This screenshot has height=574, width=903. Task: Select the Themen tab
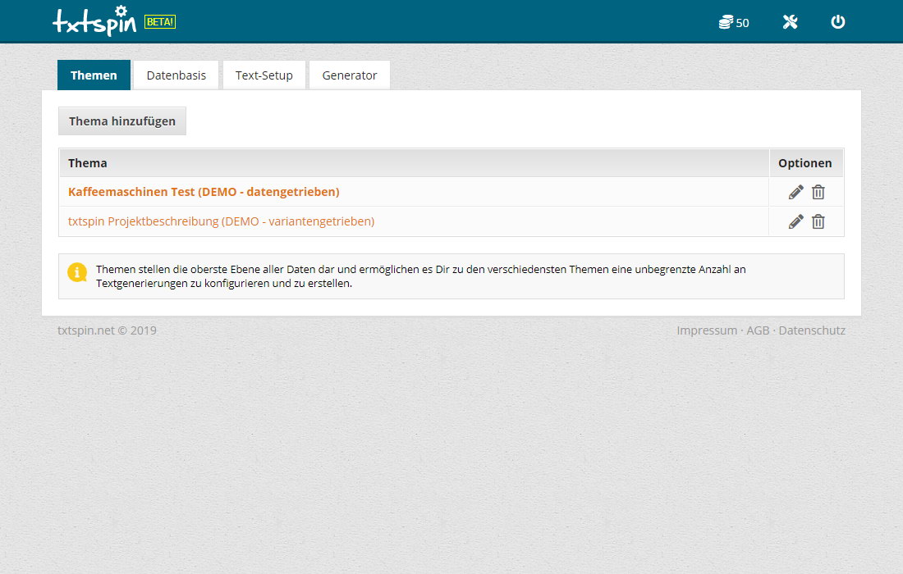[x=94, y=75]
